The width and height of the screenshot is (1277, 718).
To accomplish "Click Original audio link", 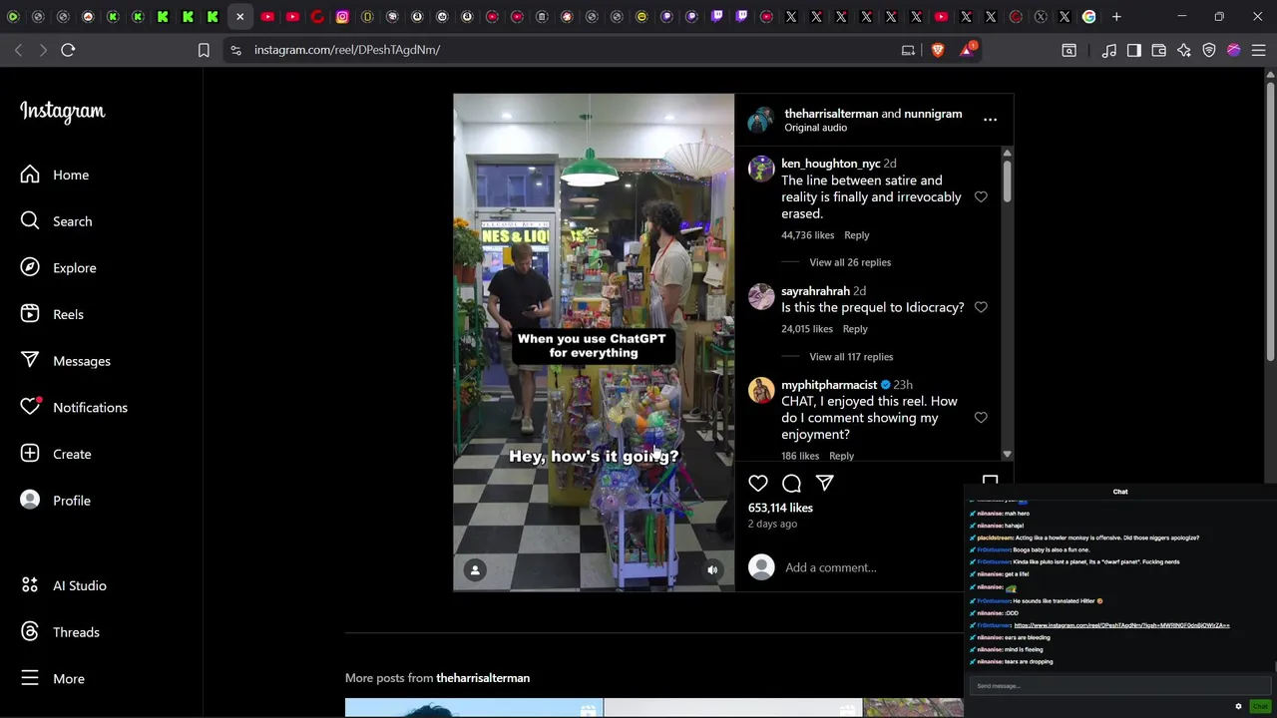I will (815, 128).
